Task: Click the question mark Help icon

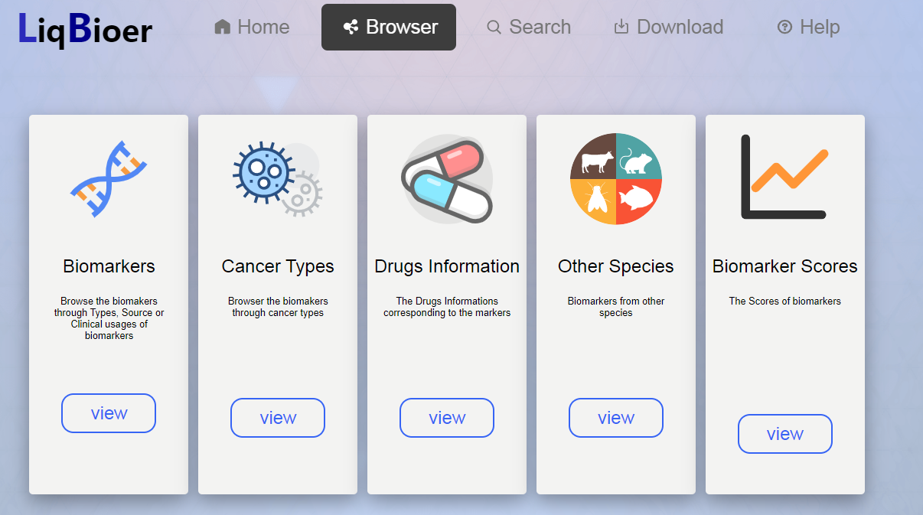Action: 784,28
